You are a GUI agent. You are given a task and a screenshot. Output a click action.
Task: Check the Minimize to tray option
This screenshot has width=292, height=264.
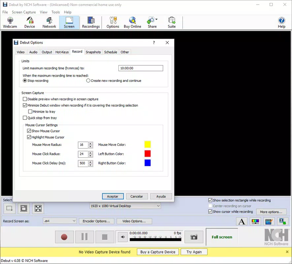pyautogui.click(x=30, y=112)
